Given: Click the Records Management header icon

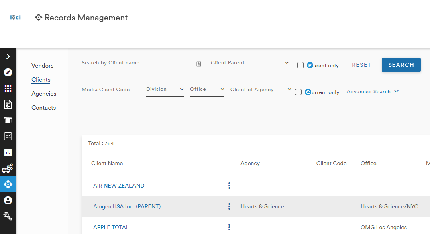Looking at the screenshot, I should click(39, 18).
